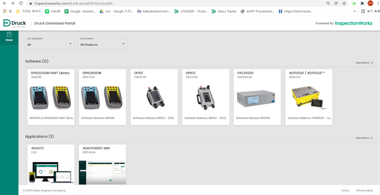380x195 pixels.
Task: Open the Status Tracker bookmark
Action: [x=224, y=11]
